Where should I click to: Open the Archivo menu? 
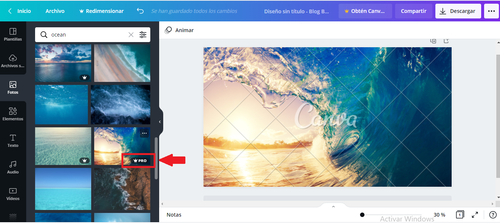pyautogui.click(x=55, y=11)
